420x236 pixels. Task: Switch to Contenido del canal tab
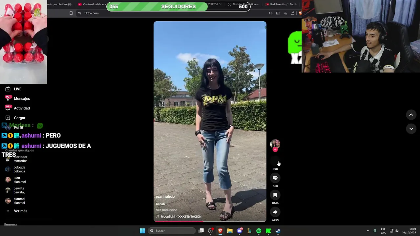click(93, 4)
